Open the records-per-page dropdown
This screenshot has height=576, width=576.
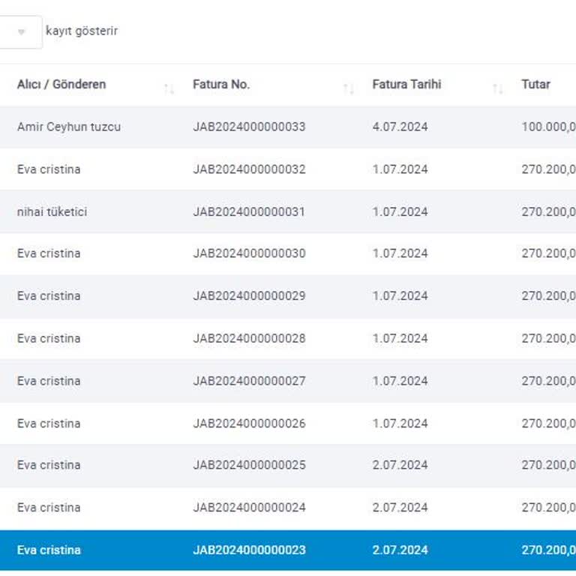20,32
